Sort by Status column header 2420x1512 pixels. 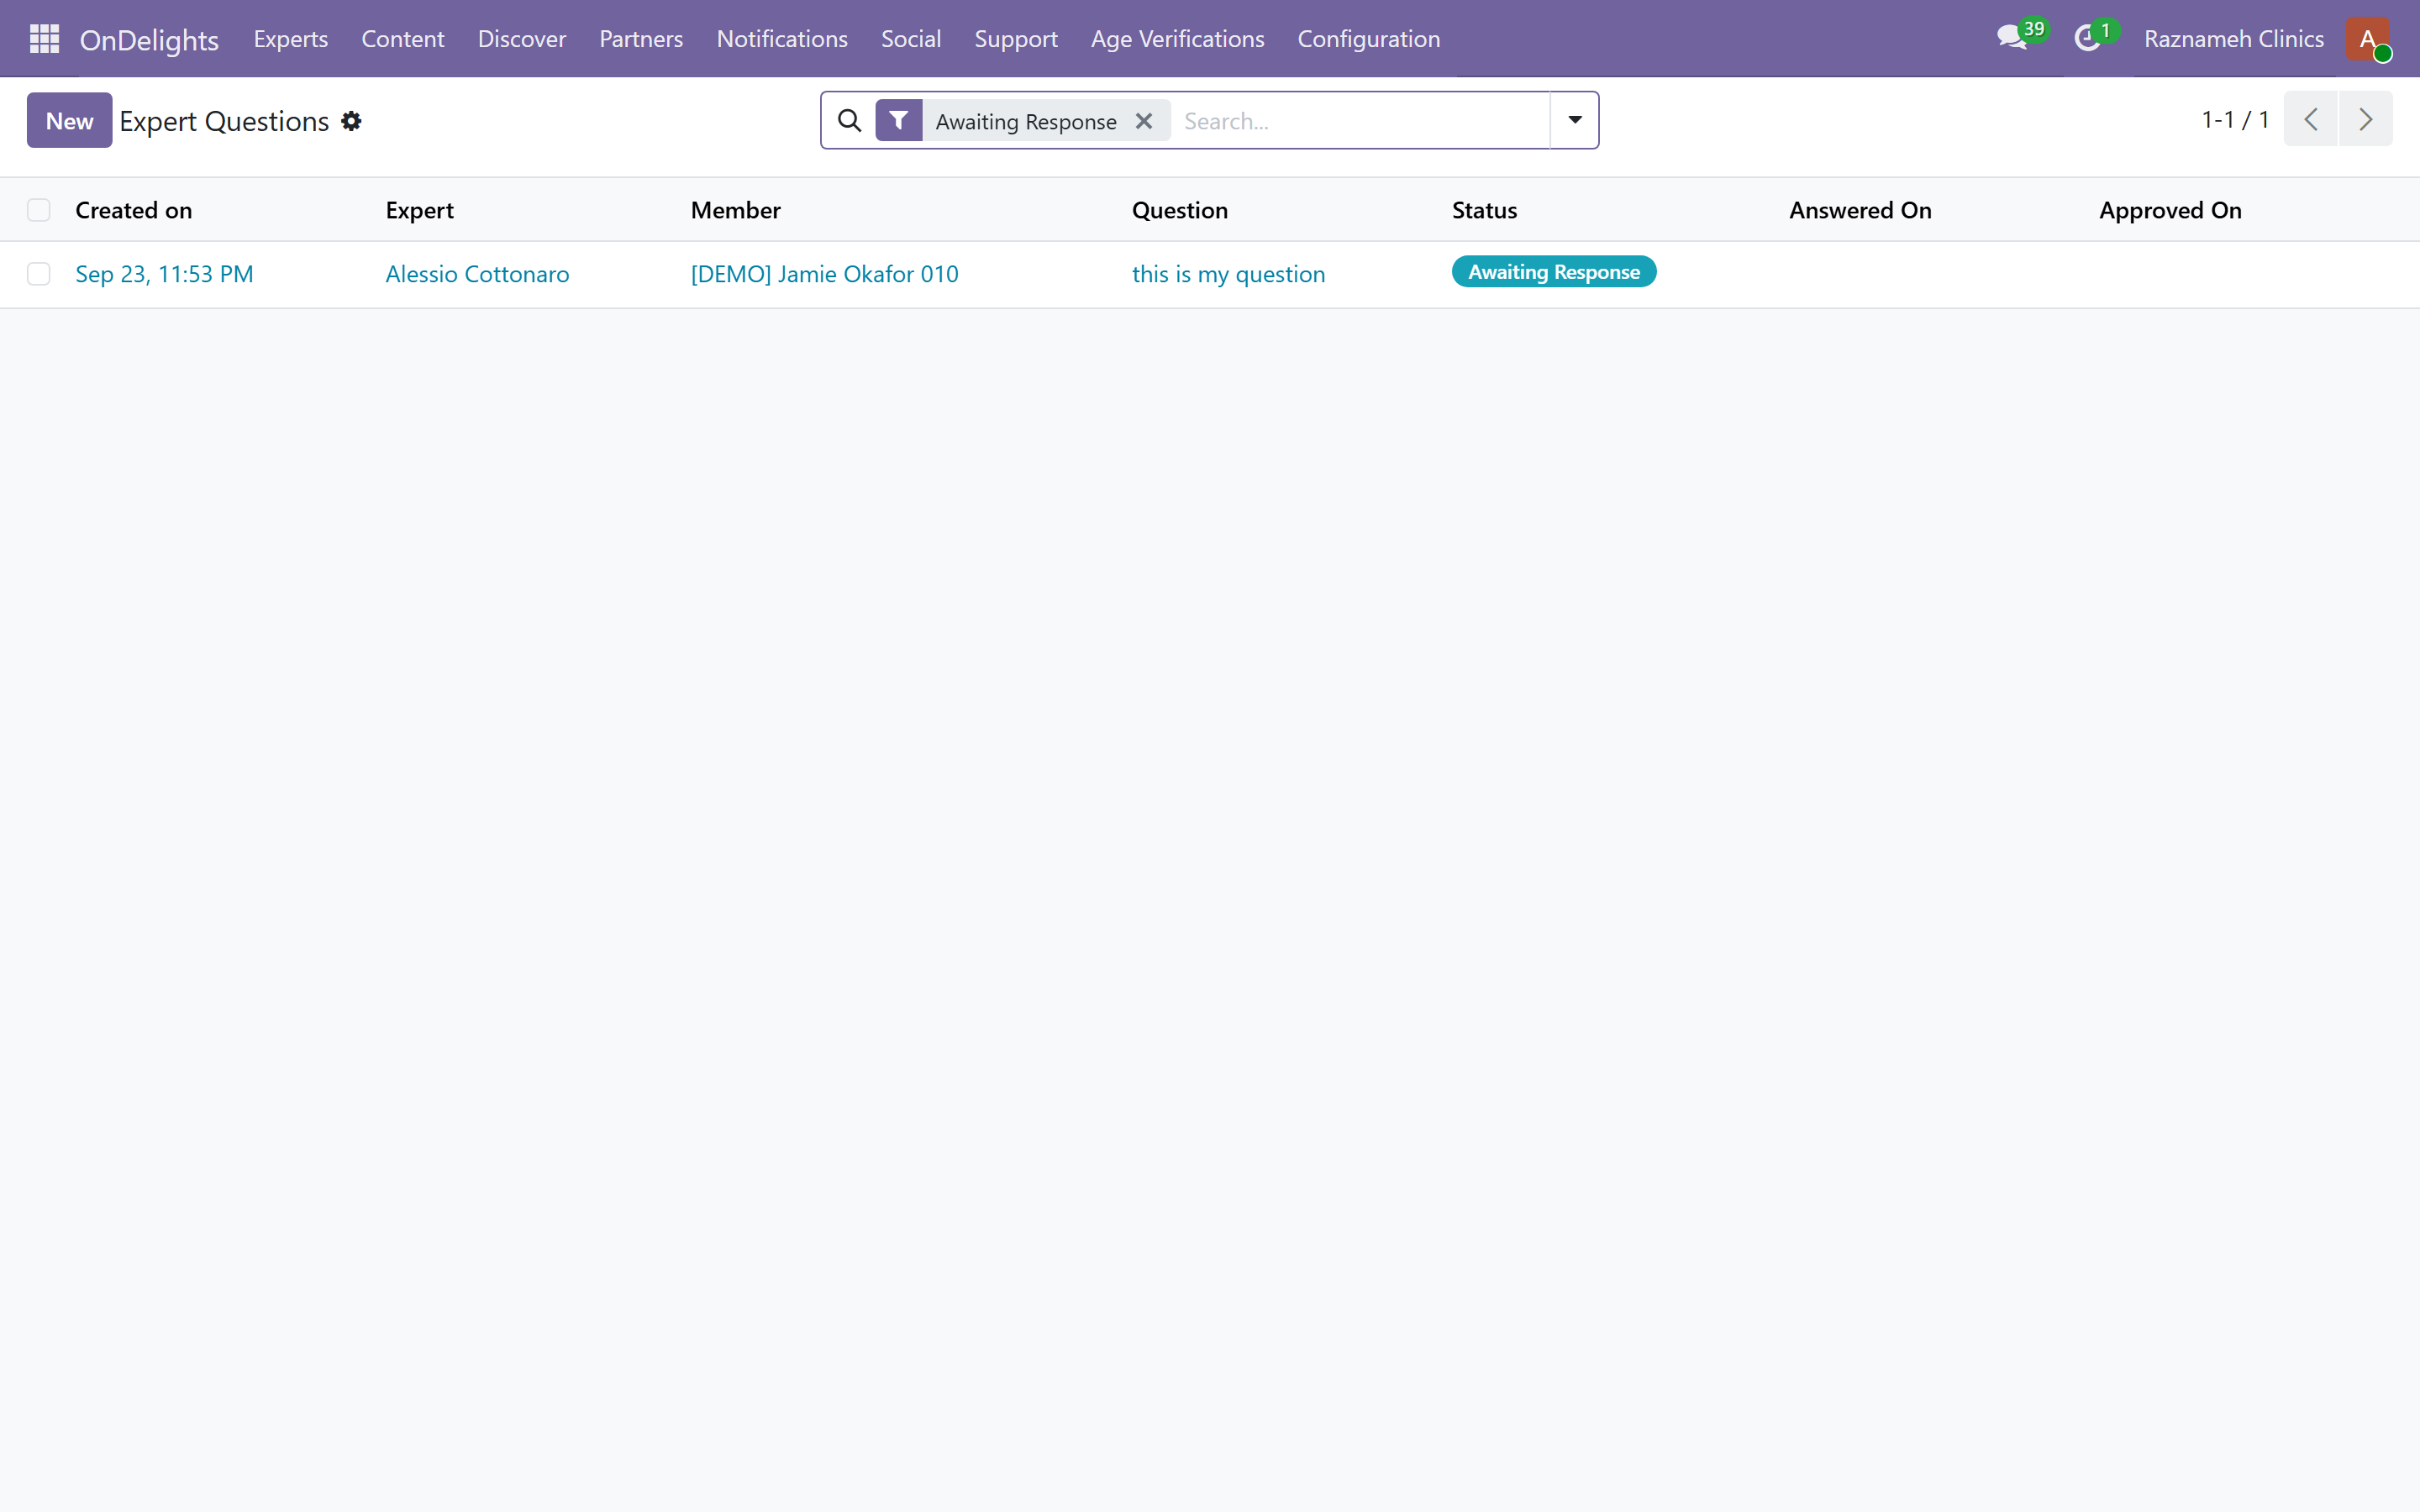point(1485,210)
